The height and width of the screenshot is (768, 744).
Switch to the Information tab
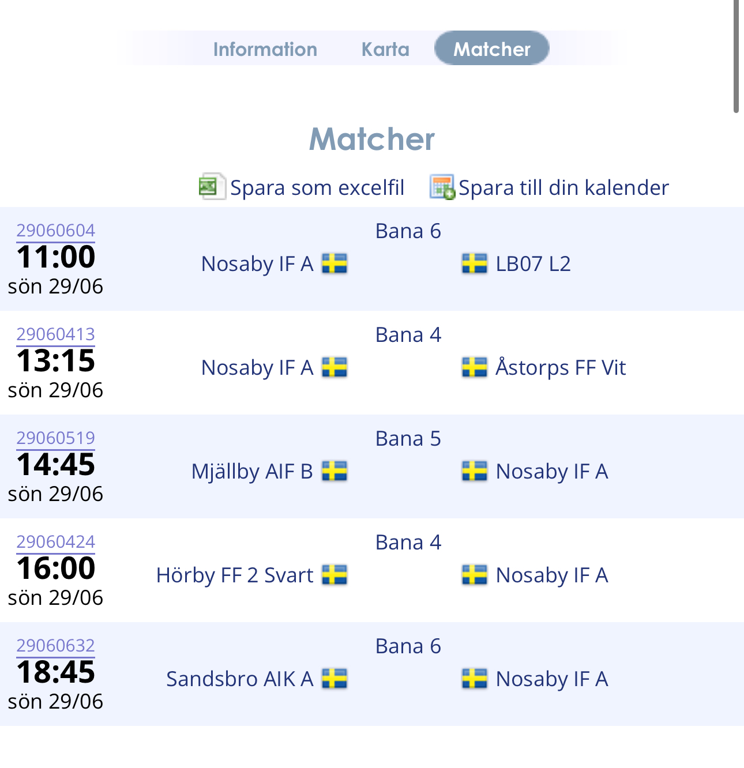tap(265, 49)
